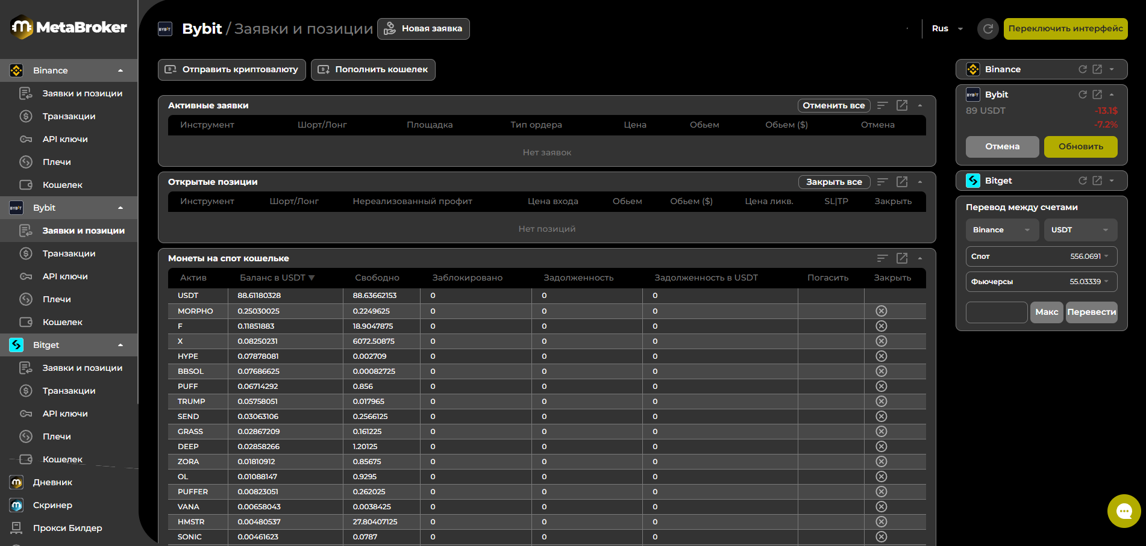The image size is (1146, 546).
Task: Click the Новая заявка button
Action: 424,29
